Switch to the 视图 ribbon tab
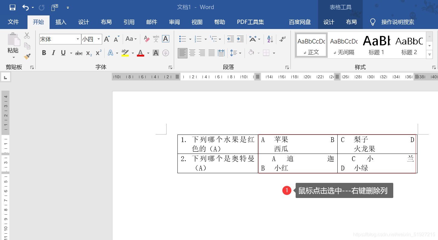Image resolution: width=438 pixels, height=240 pixels. [x=197, y=22]
